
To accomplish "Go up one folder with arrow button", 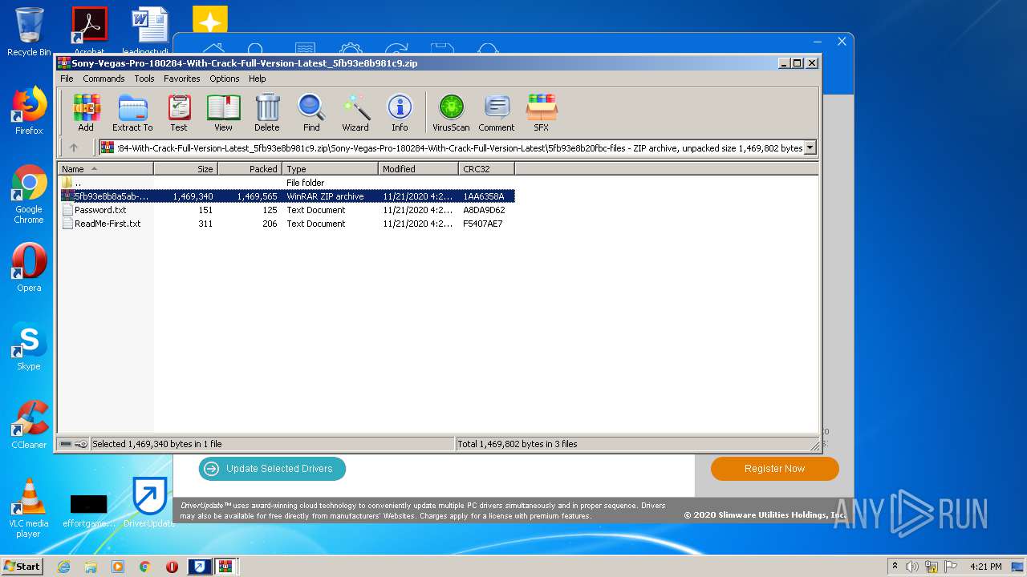I will (74, 147).
